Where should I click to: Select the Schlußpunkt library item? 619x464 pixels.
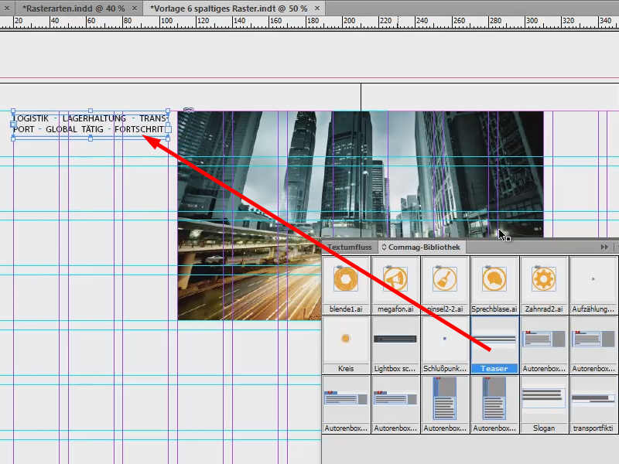click(444, 340)
